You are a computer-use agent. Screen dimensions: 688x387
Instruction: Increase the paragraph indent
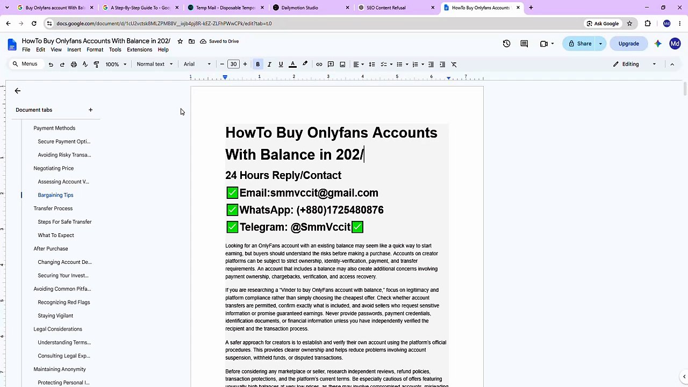tap(442, 64)
